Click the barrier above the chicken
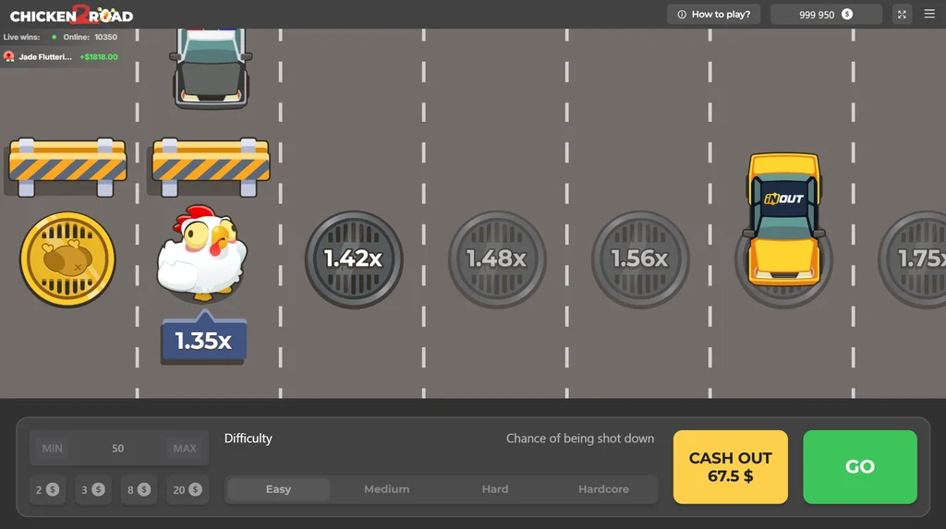Image resolution: width=946 pixels, height=529 pixels. pyautogui.click(x=211, y=167)
